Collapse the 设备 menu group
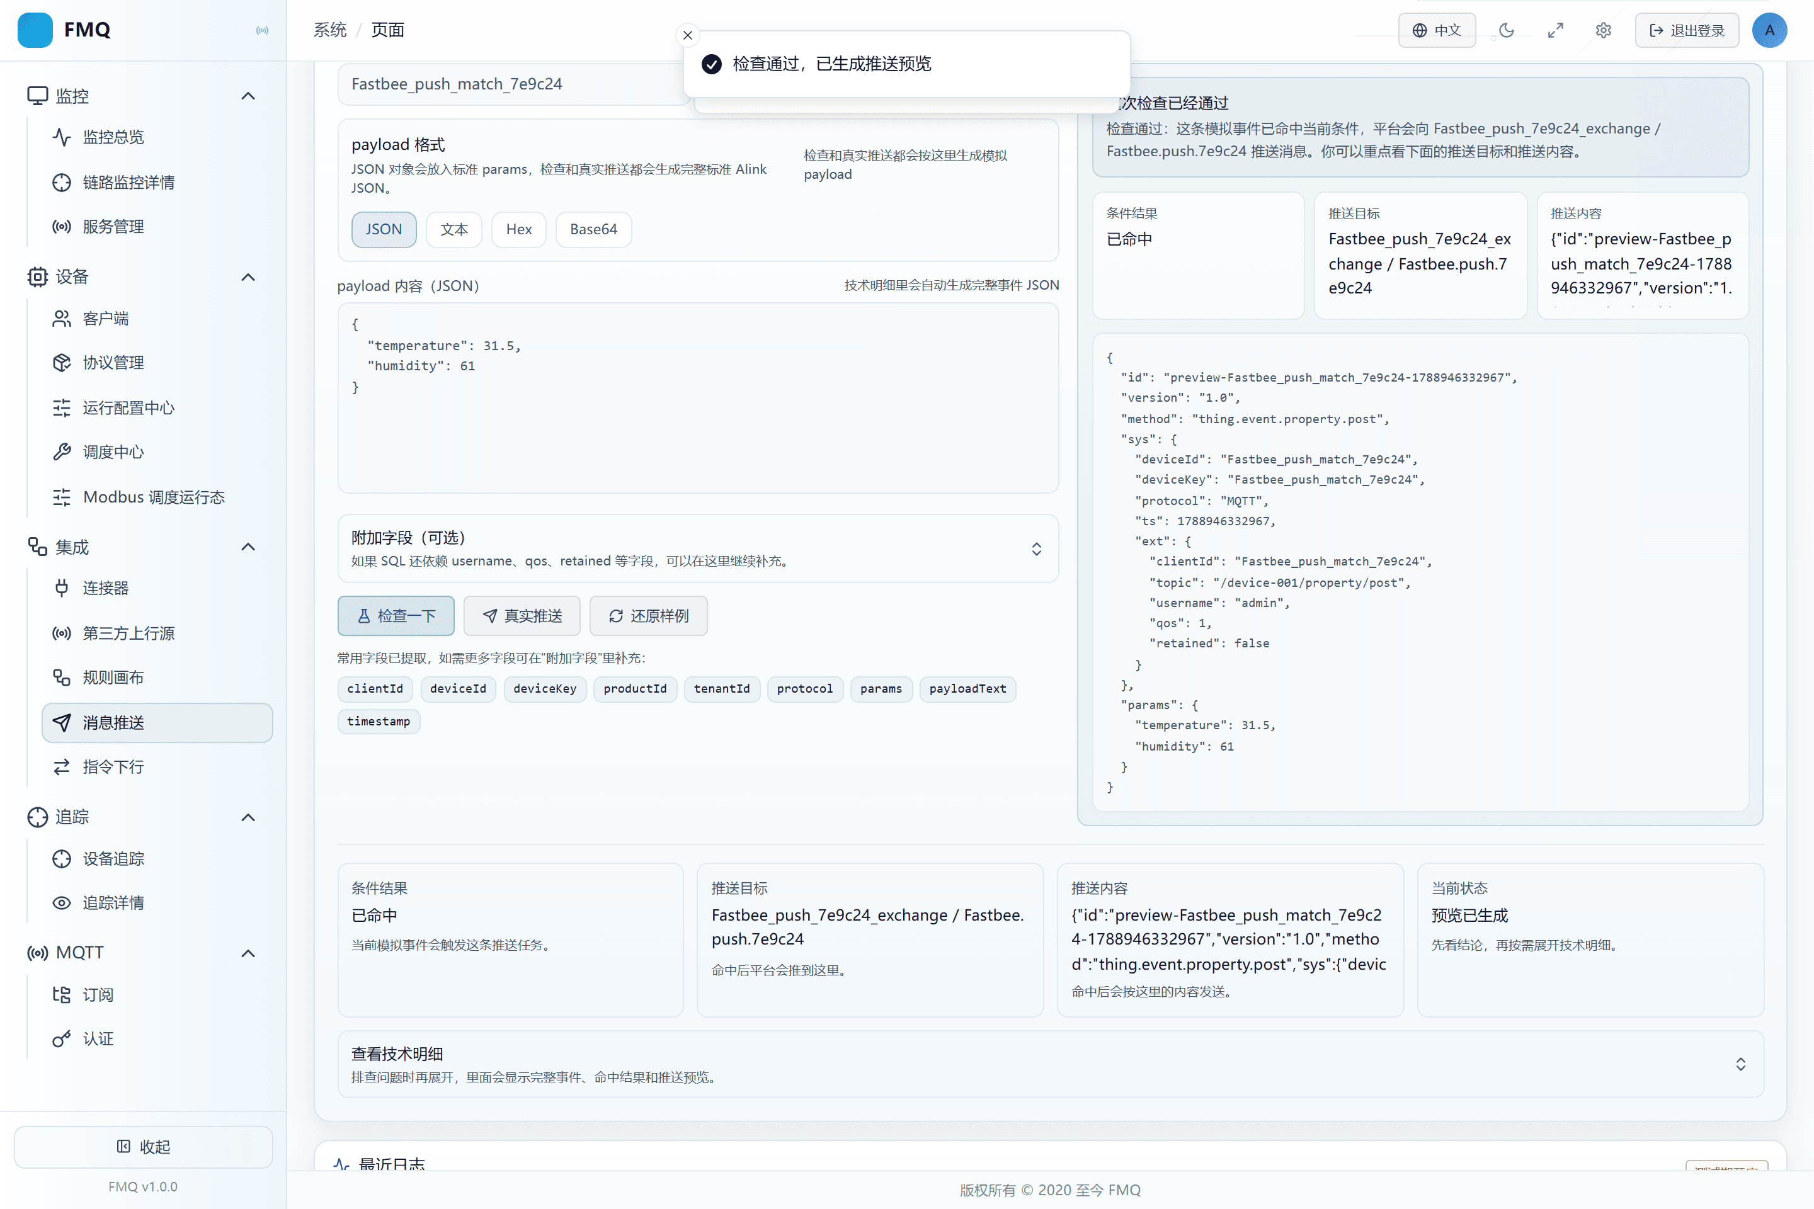Image resolution: width=1814 pixels, height=1209 pixels. tap(248, 278)
